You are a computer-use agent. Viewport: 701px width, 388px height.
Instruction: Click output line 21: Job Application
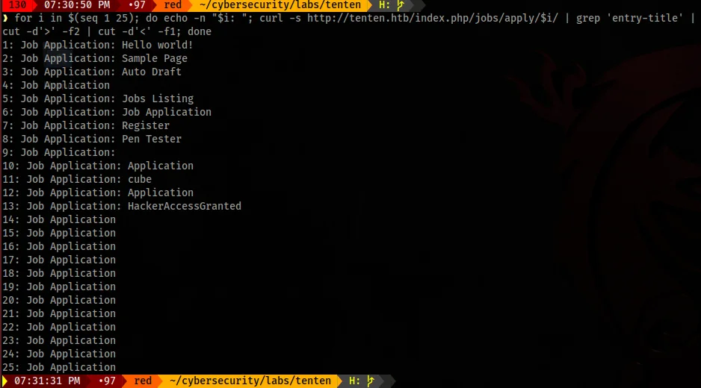(59, 313)
